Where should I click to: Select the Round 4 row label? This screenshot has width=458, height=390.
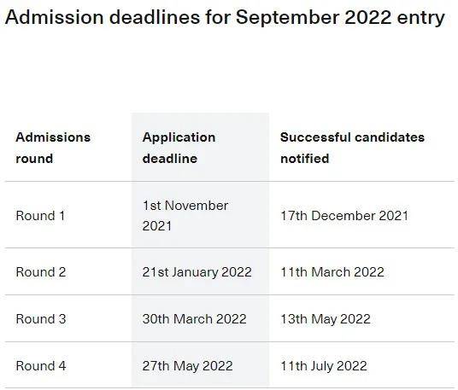point(41,366)
